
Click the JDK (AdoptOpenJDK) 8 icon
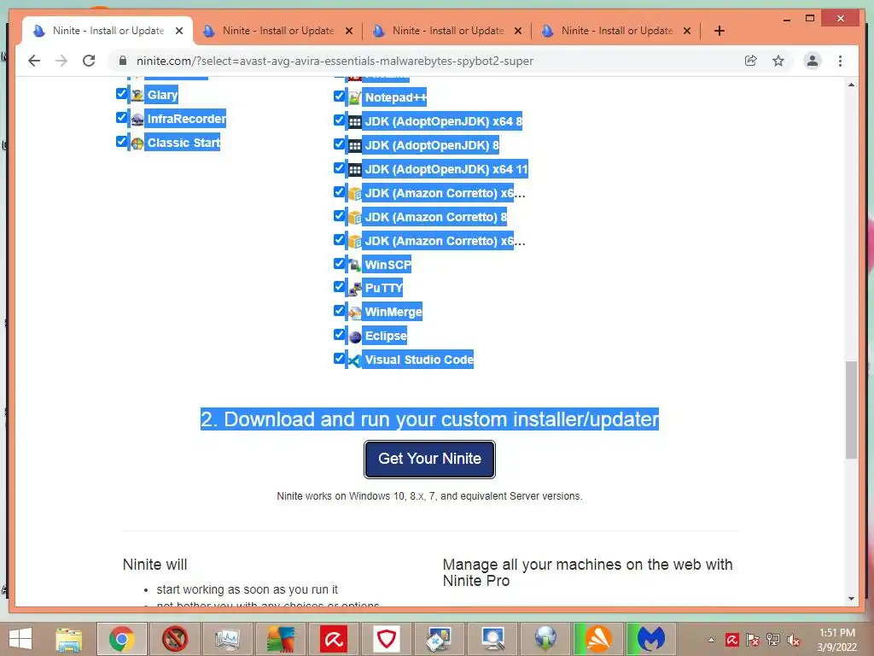point(354,146)
